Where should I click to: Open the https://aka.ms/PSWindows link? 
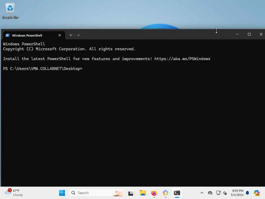pos(182,59)
